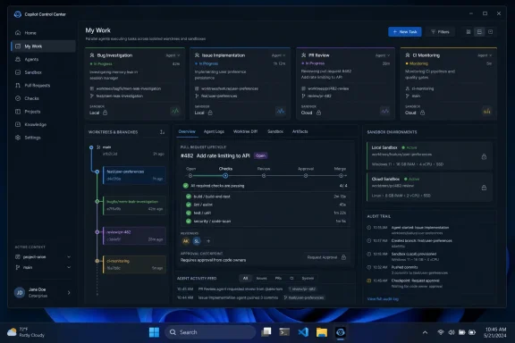Open the Filters button
The image size is (515, 343).
tap(440, 32)
